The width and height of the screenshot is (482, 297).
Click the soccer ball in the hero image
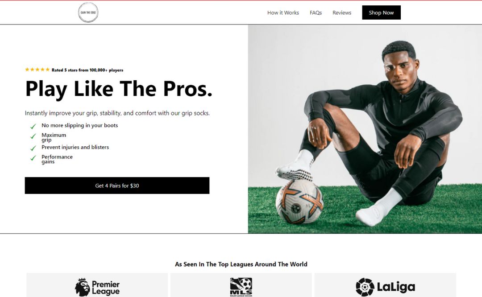tap(299, 202)
